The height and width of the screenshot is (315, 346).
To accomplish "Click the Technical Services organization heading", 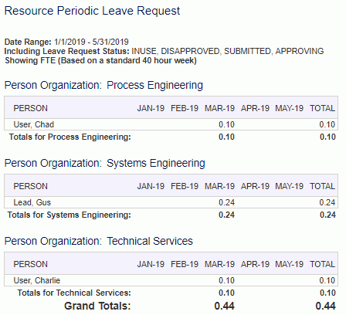I will tap(99, 242).
